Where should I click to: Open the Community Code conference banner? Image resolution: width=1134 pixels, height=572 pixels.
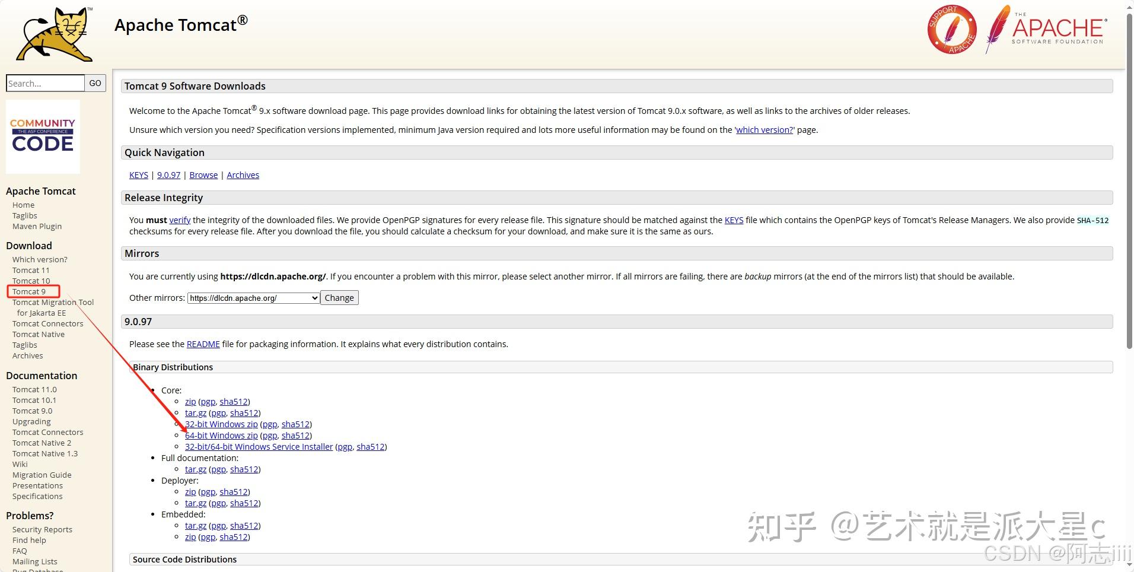coord(43,136)
